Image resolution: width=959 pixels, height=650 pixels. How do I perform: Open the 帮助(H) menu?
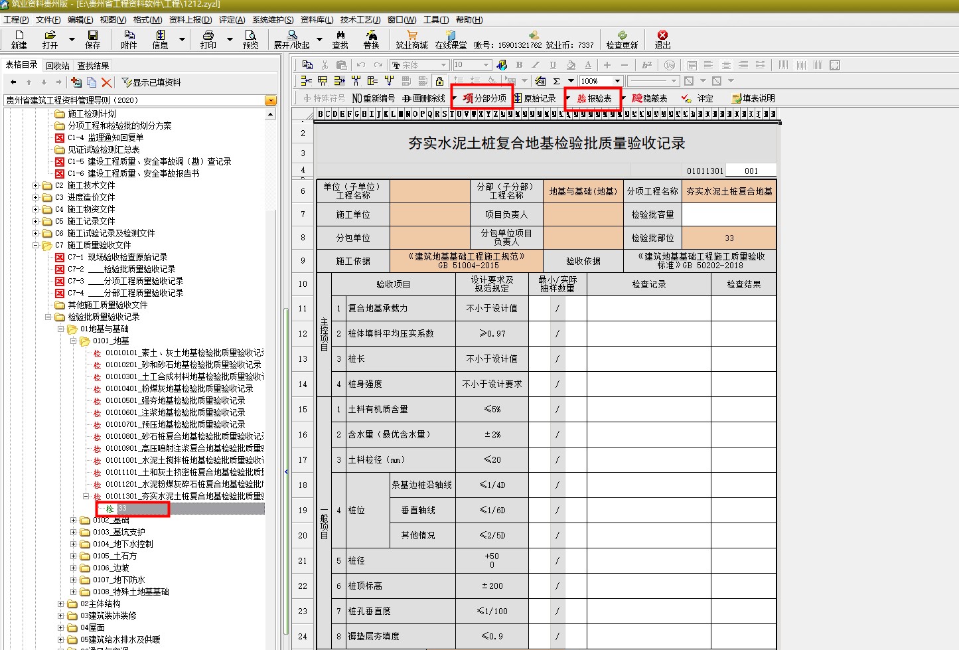coord(469,20)
